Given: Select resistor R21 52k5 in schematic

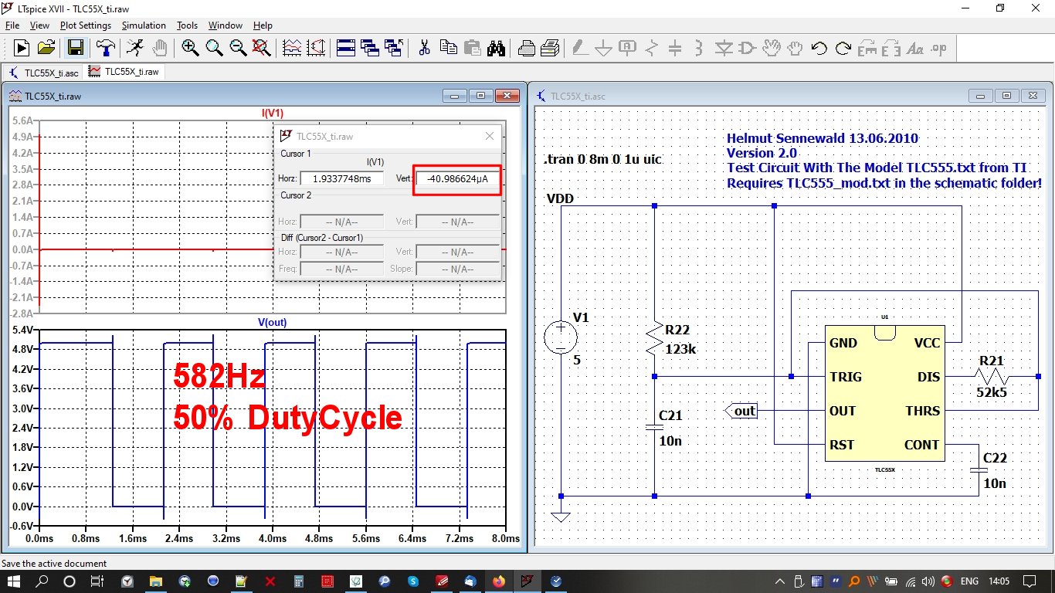Looking at the screenshot, I should [x=992, y=376].
